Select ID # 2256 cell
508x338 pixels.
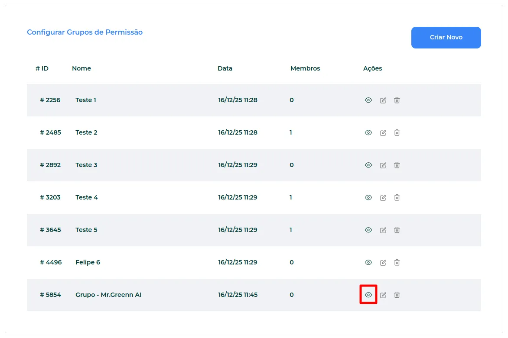click(x=50, y=100)
